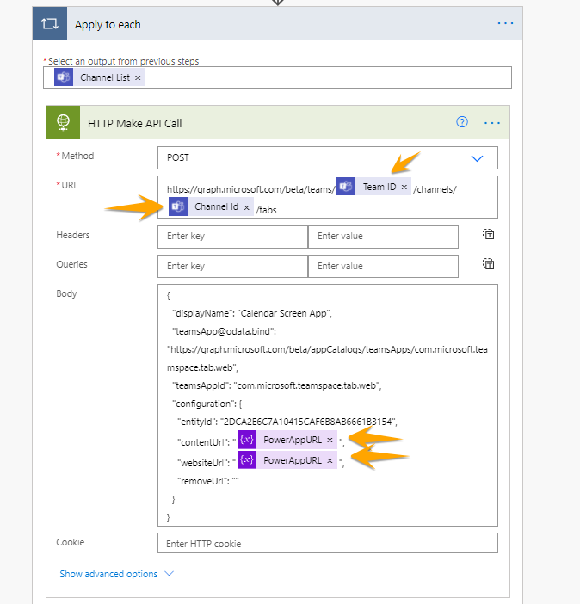Click the Teams icon on Channel List token

[x=64, y=77]
